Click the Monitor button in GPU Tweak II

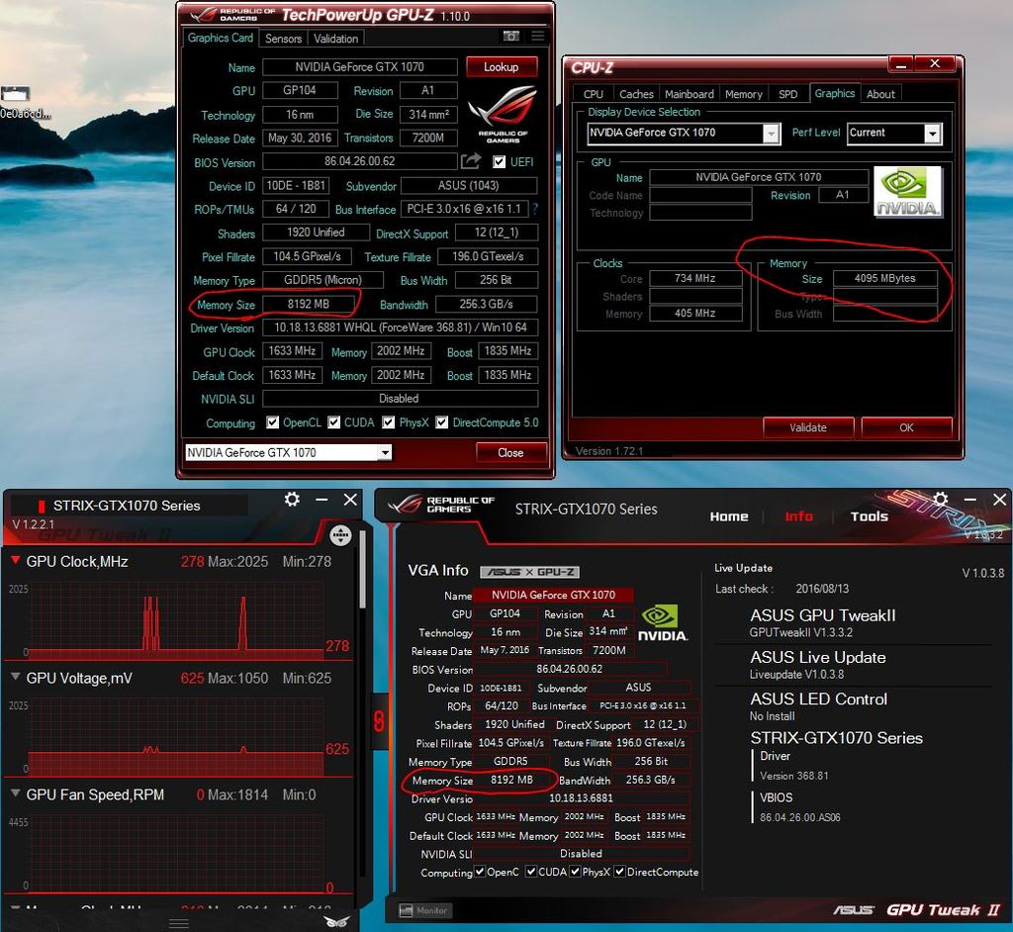click(x=424, y=910)
